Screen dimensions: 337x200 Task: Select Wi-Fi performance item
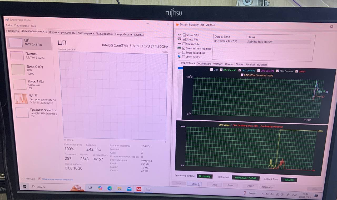click(x=35, y=99)
